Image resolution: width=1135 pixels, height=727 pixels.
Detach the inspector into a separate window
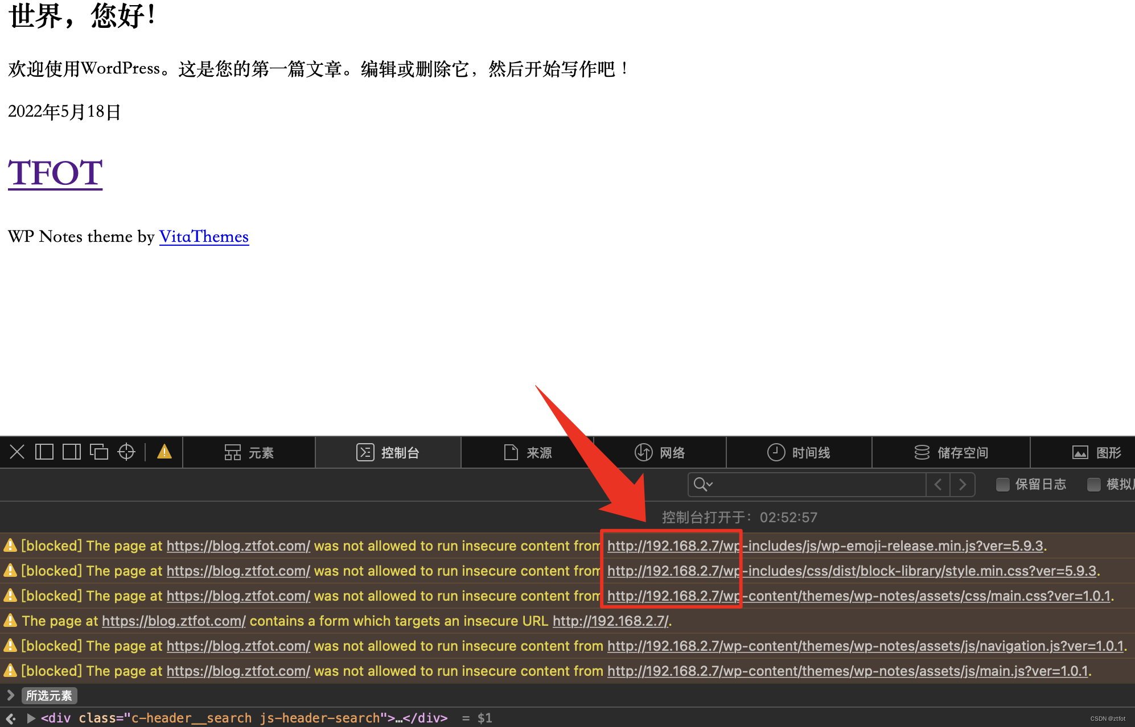point(99,452)
